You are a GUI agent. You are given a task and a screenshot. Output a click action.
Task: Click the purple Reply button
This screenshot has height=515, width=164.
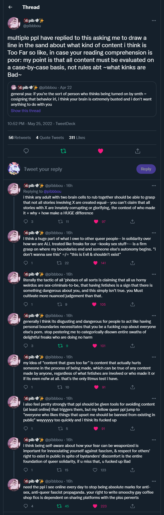coord(146,169)
